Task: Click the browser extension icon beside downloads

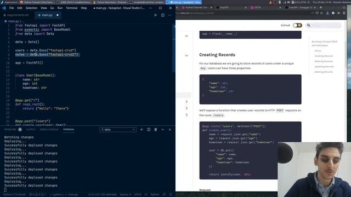Action: click(x=333, y=13)
